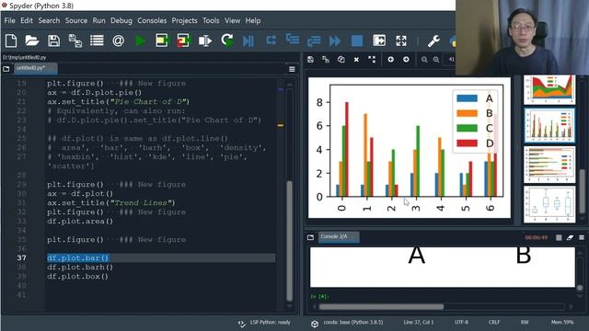Run current cell and advance icon

pos(183,40)
